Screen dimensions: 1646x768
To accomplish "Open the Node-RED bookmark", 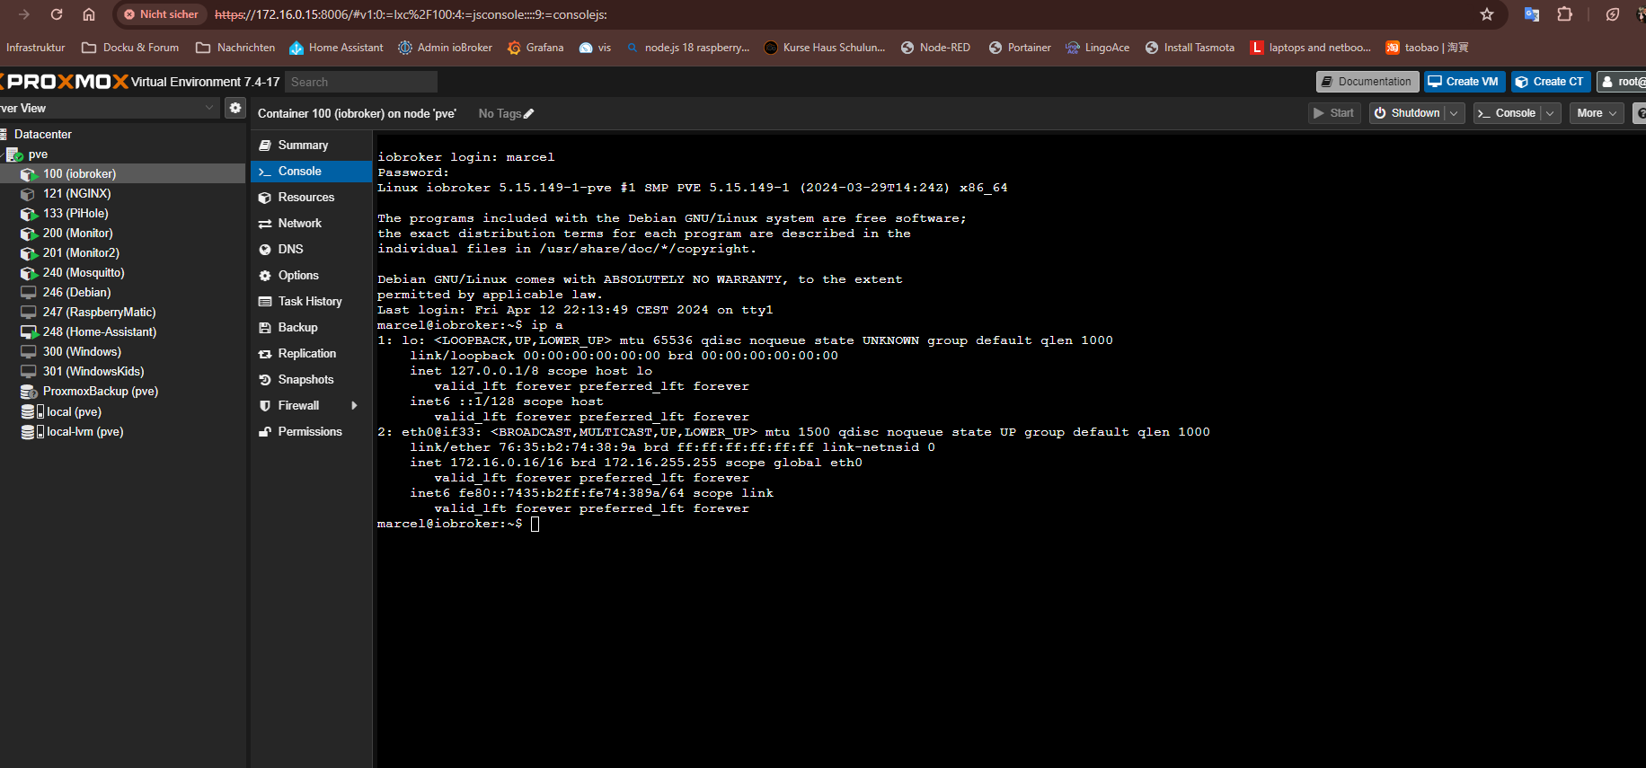I will [x=935, y=48].
